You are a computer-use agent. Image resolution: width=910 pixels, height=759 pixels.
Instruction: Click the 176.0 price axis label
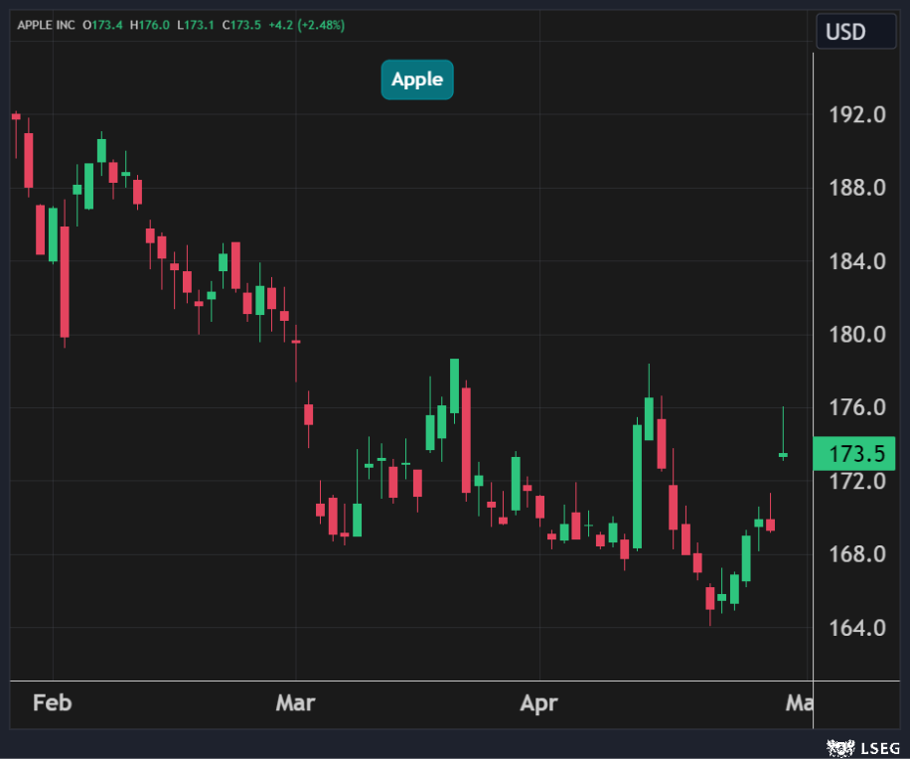tap(856, 408)
